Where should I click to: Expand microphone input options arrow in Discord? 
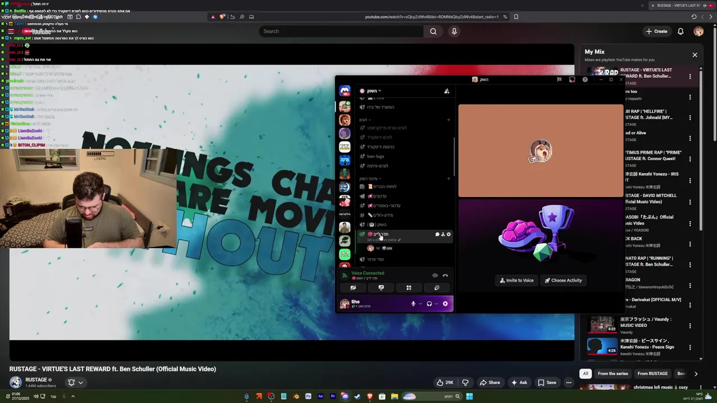click(420, 304)
